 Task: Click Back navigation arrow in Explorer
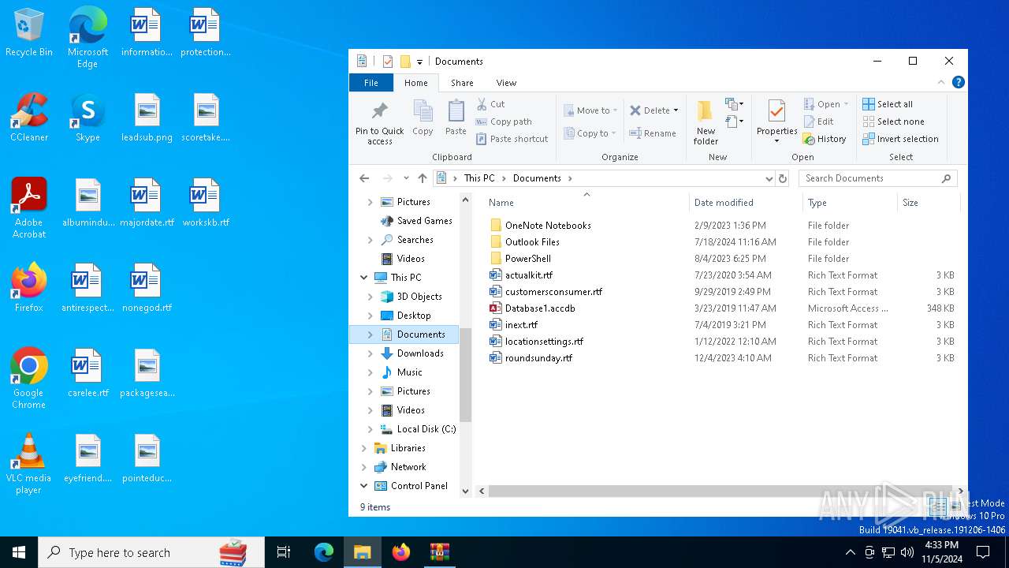pyautogui.click(x=363, y=178)
